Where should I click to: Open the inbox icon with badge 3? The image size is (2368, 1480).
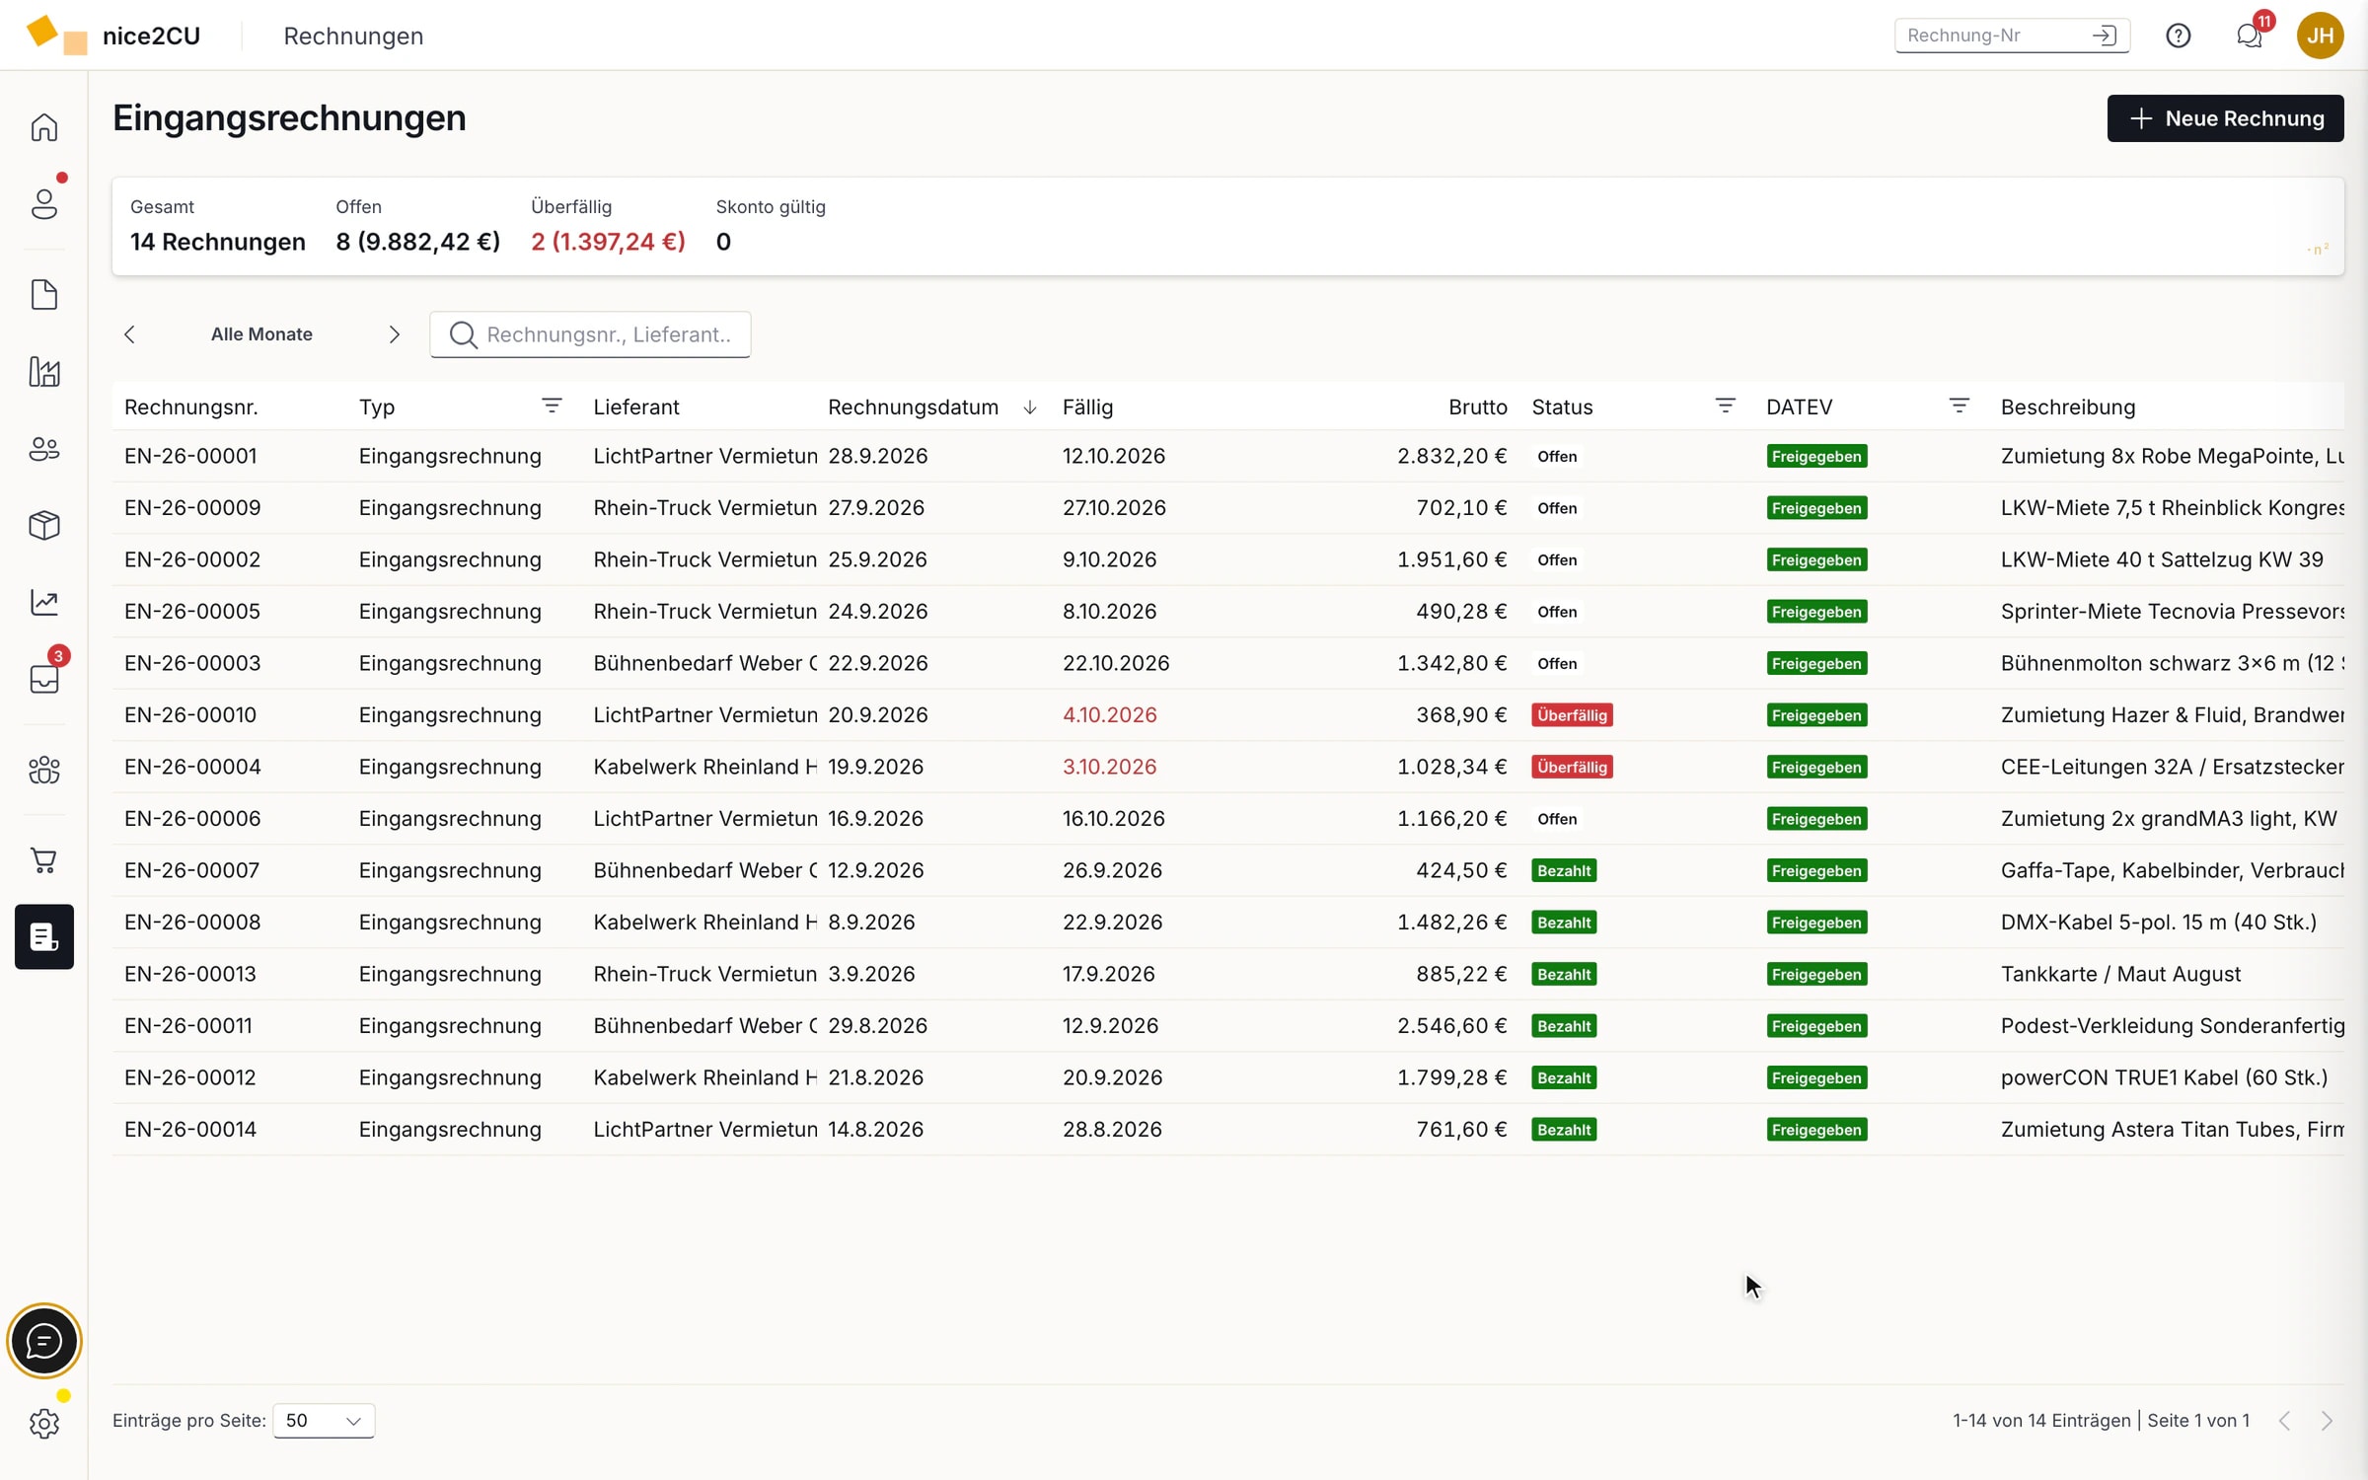pos(43,679)
